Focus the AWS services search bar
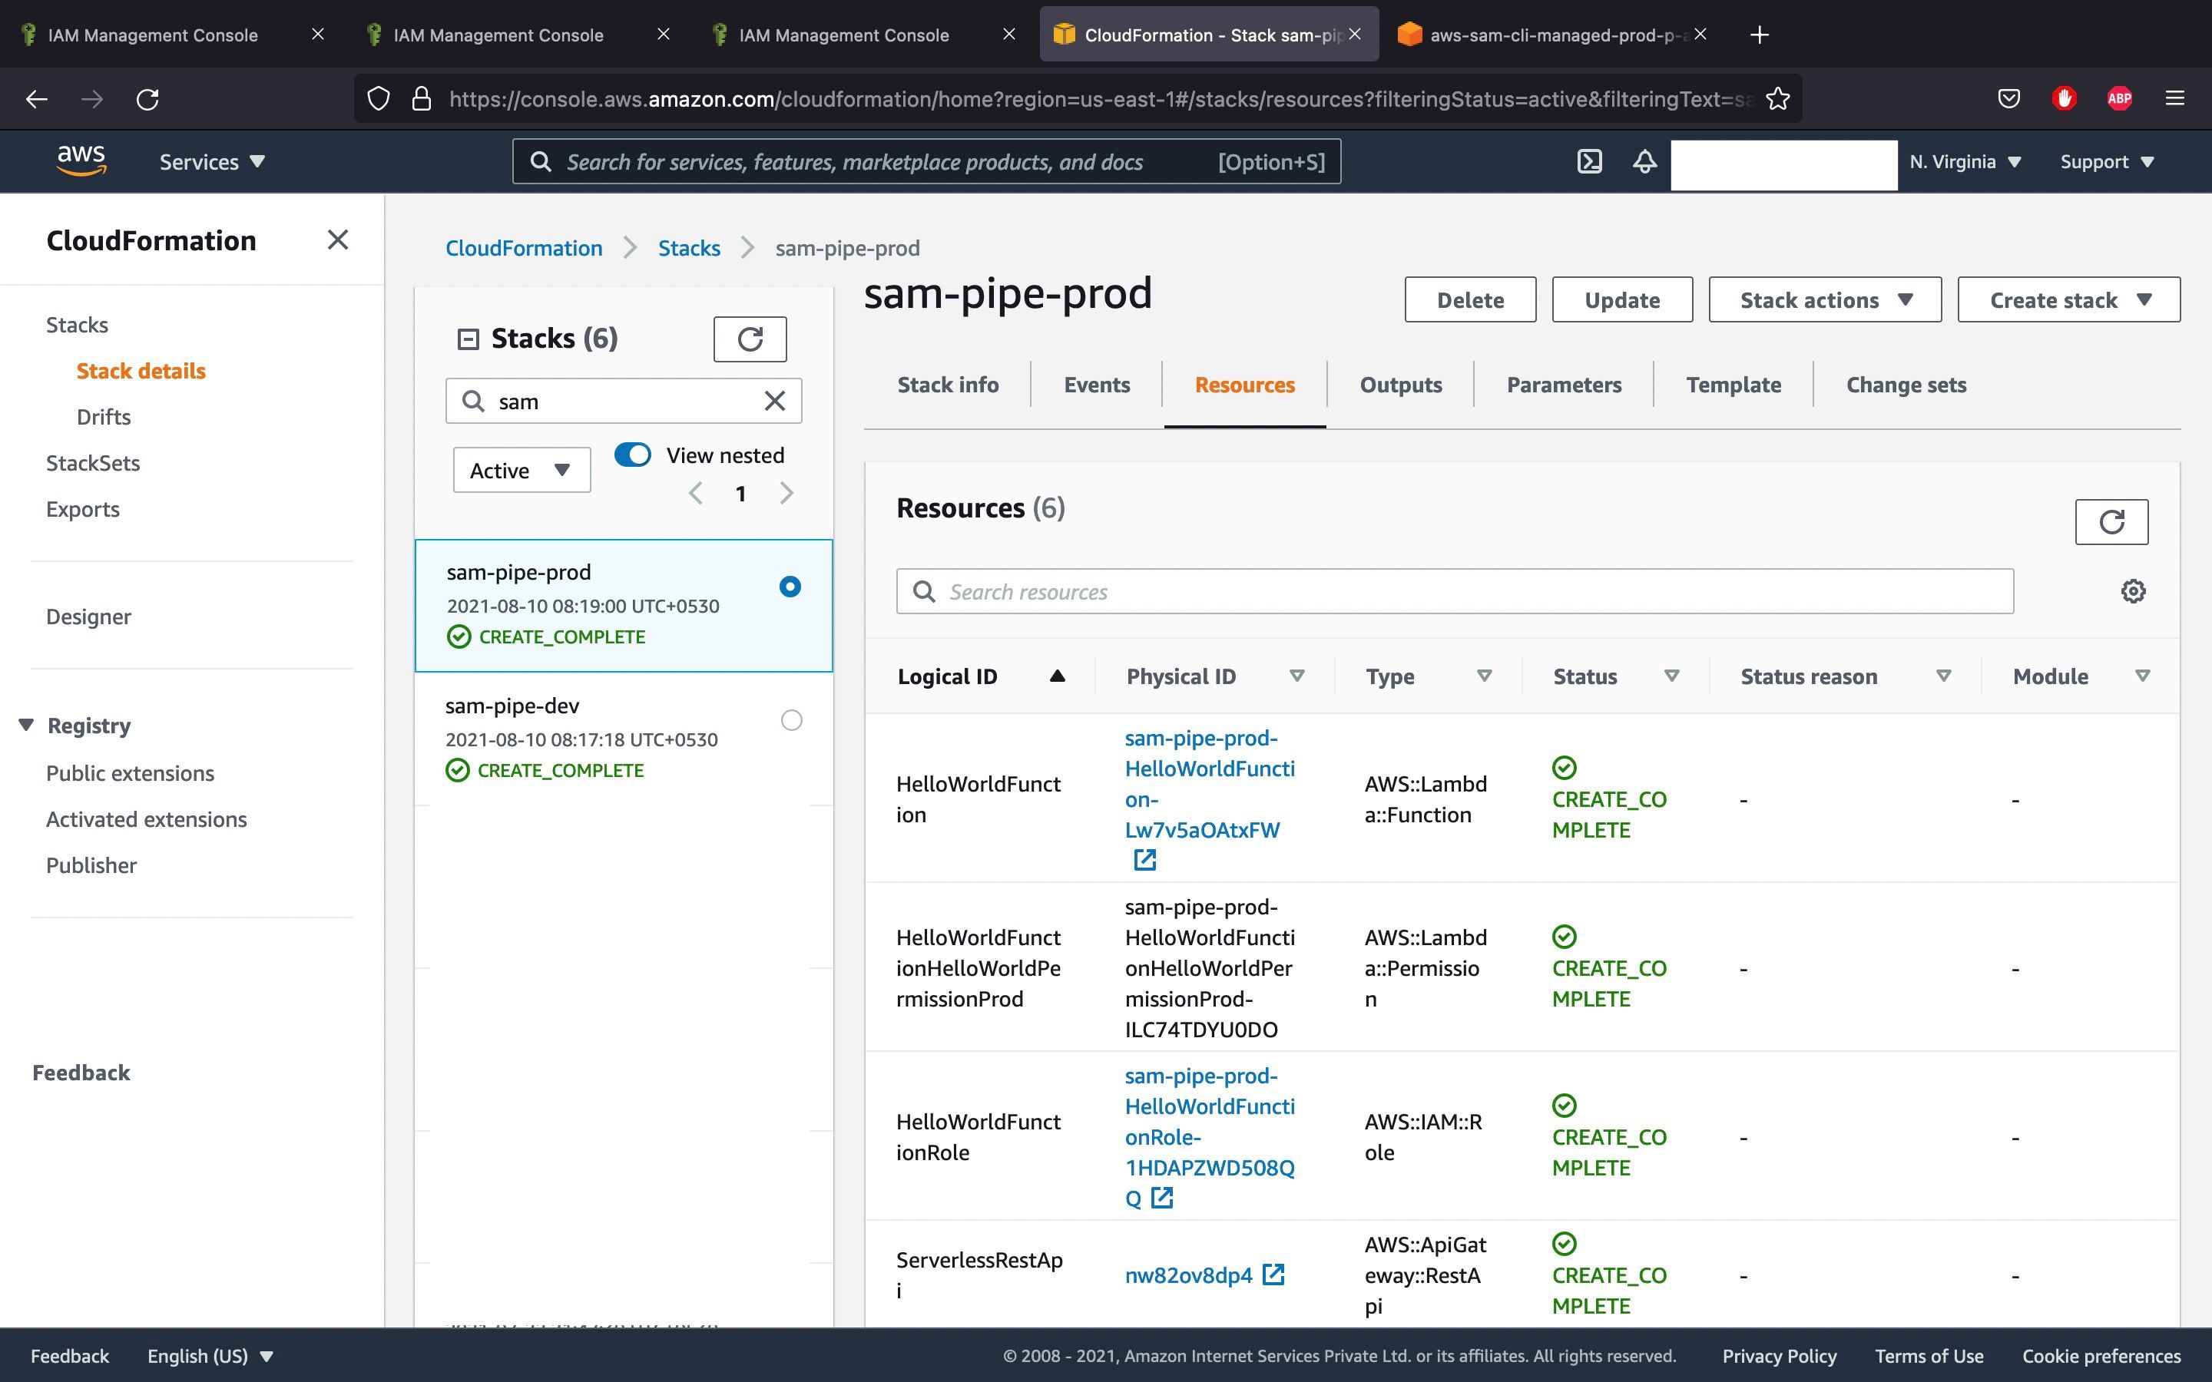This screenshot has height=1382, width=2212. pyautogui.click(x=926, y=162)
